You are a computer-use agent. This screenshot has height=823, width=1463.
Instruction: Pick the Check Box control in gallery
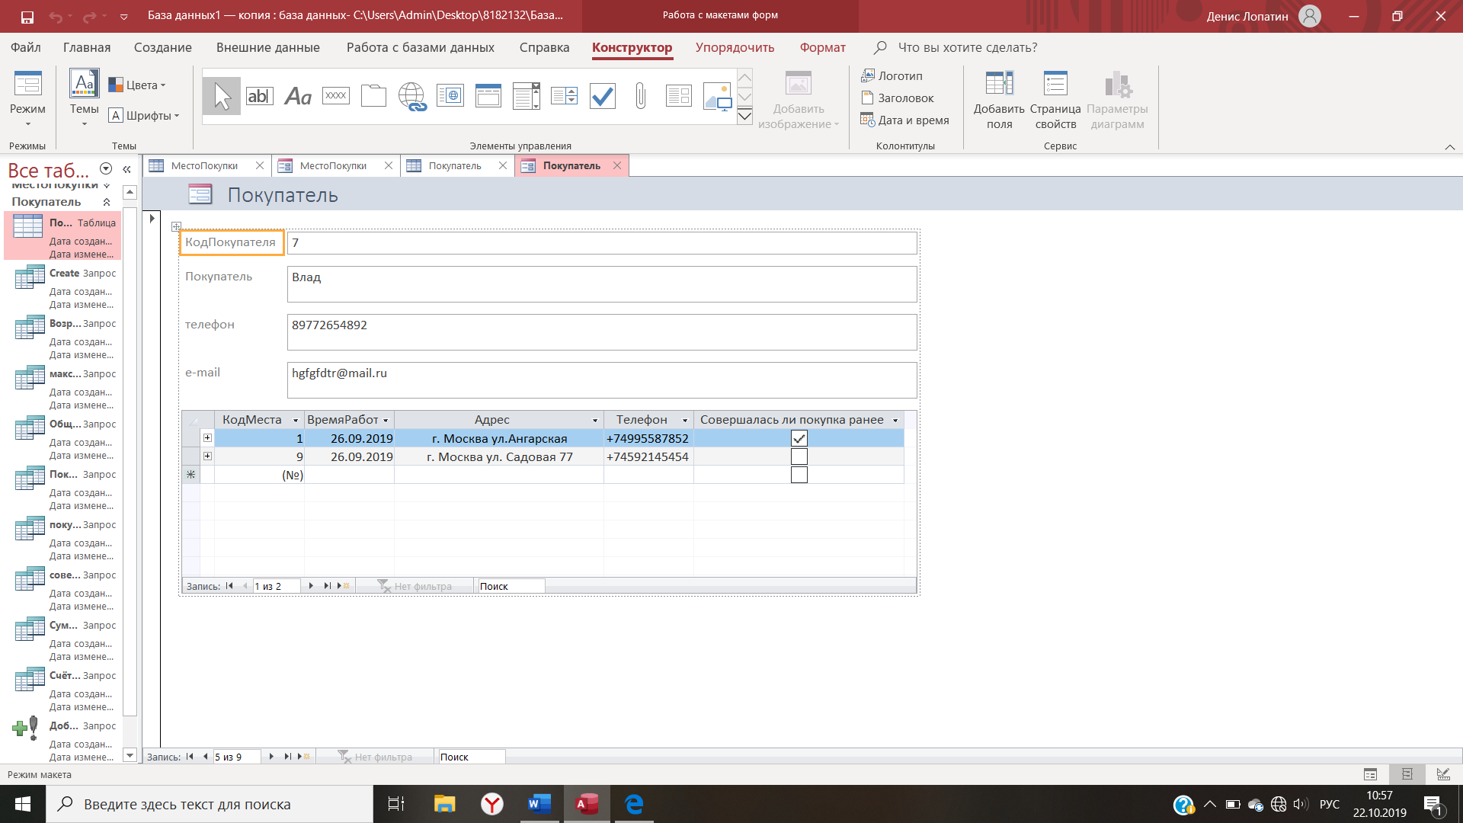pyautogui.click(x=602, y=96)
